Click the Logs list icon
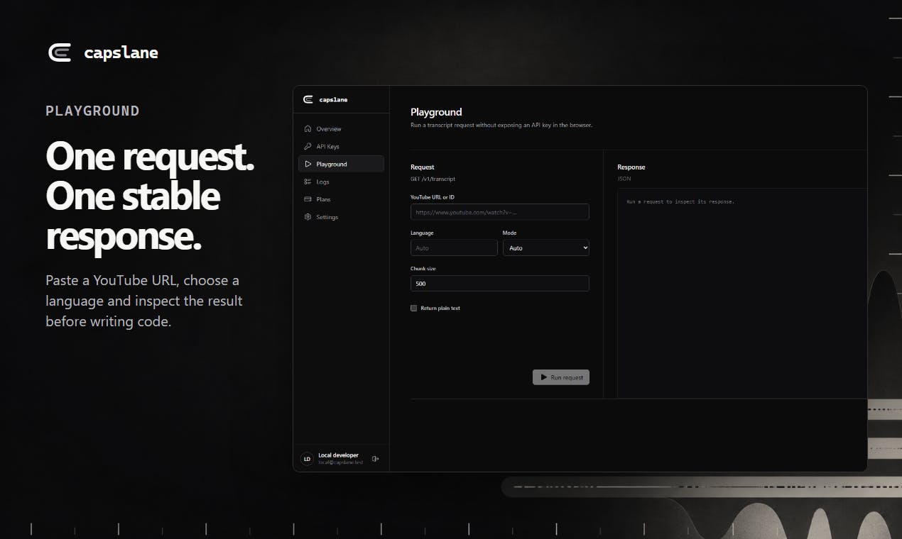 coord(308,182)
